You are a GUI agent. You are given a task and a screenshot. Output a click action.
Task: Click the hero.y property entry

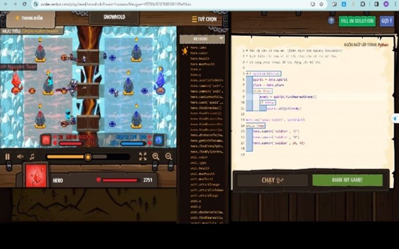pyautogui.click(x=195, y=75)
